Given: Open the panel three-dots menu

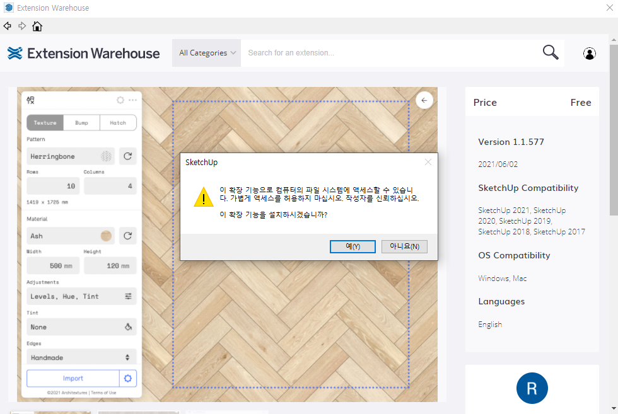Looking at the screenshot, I should [x=133, y=100].
